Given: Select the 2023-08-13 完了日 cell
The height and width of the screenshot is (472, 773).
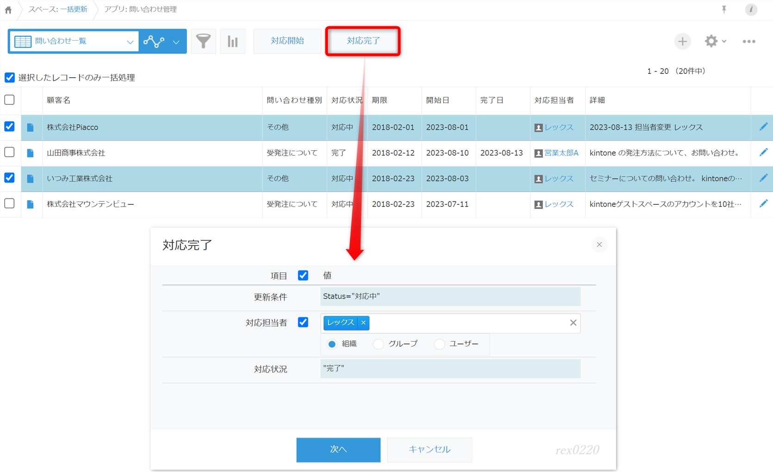Looking at the screenshot, I should click(502, 153).
